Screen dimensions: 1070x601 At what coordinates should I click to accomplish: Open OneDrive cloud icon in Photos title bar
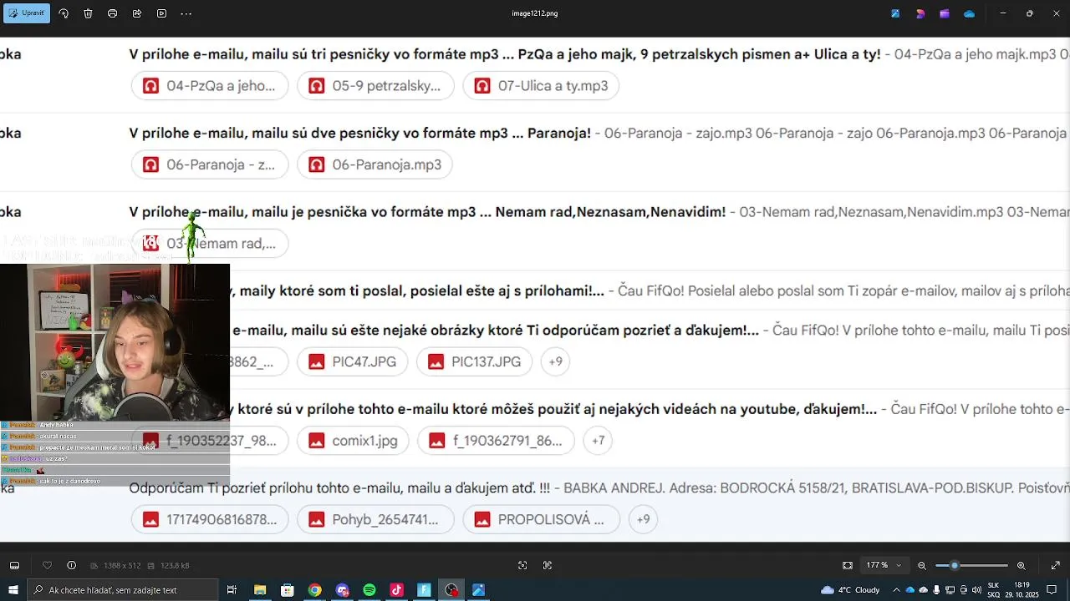pos(970,13)
